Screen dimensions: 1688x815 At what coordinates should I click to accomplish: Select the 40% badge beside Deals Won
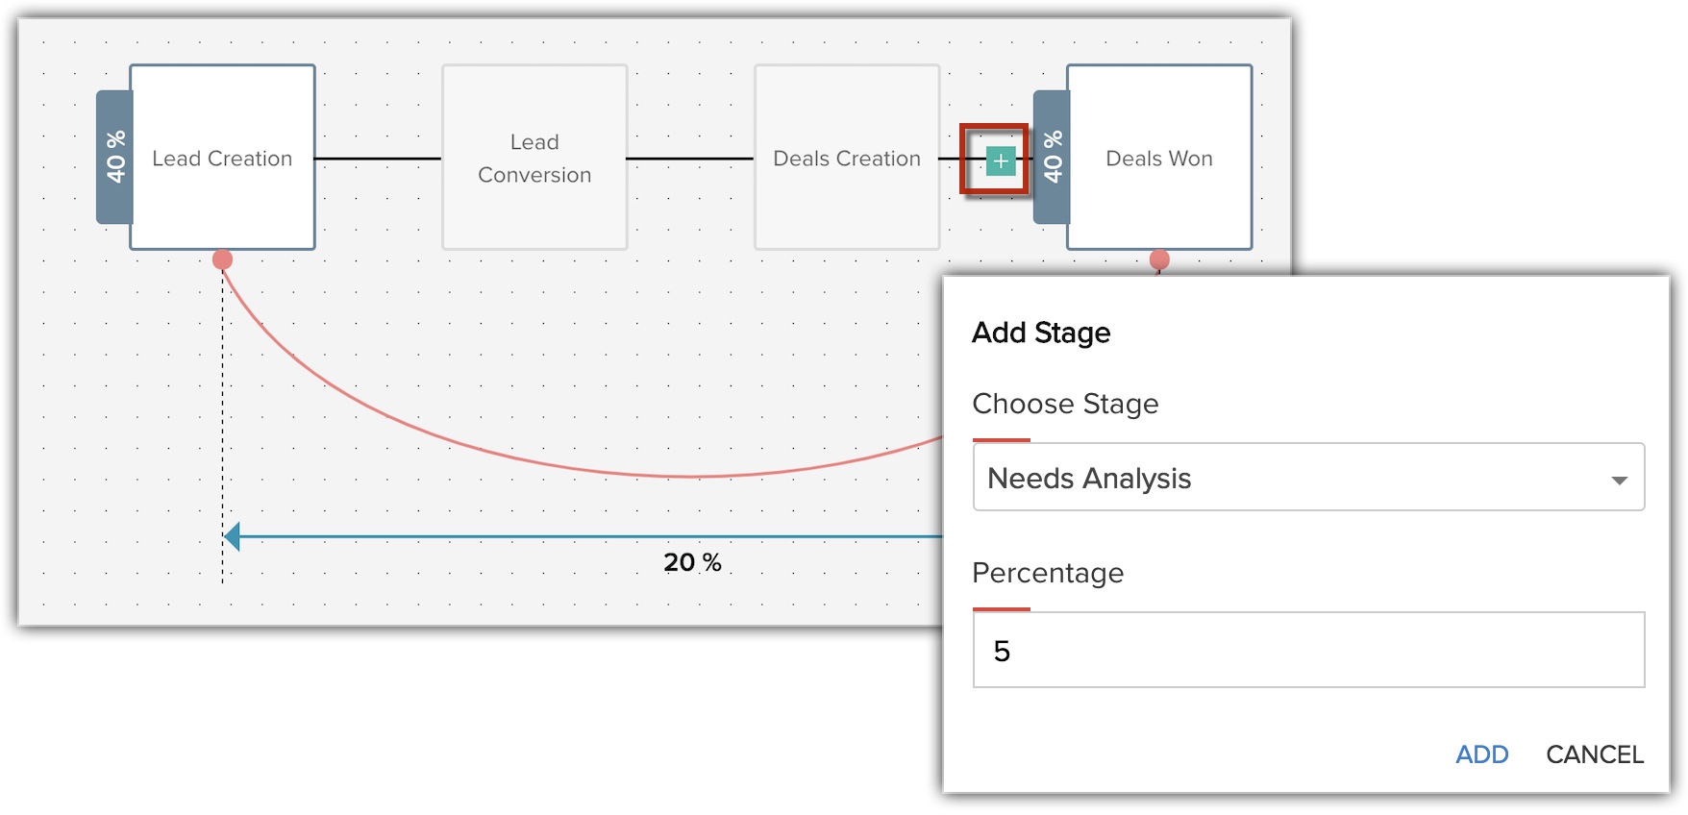click(x=1052, y=157)
